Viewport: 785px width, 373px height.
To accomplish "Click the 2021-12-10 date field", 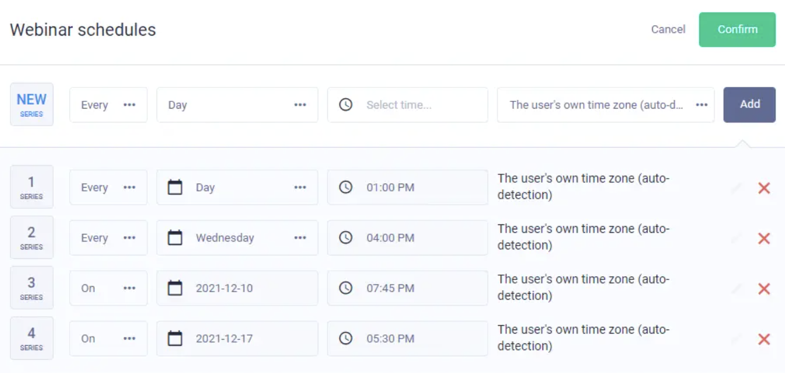I will tap(237, 288).
